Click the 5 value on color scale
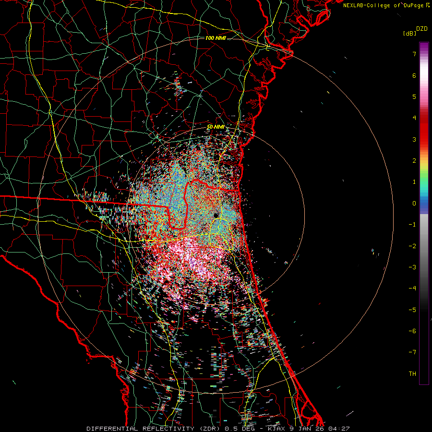 414,96
